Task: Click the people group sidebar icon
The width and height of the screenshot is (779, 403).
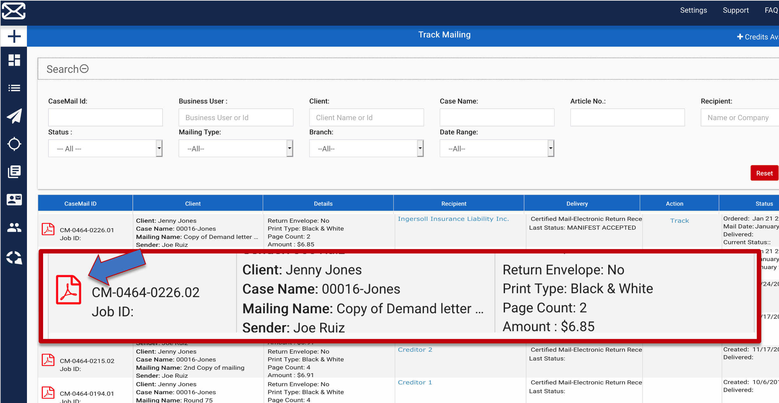Action: (14, 227)
